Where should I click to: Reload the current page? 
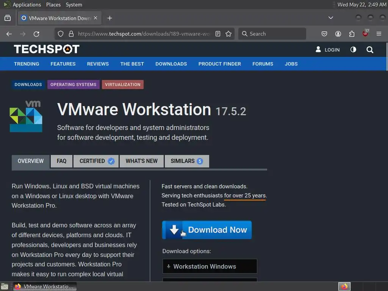pos(36,34)
